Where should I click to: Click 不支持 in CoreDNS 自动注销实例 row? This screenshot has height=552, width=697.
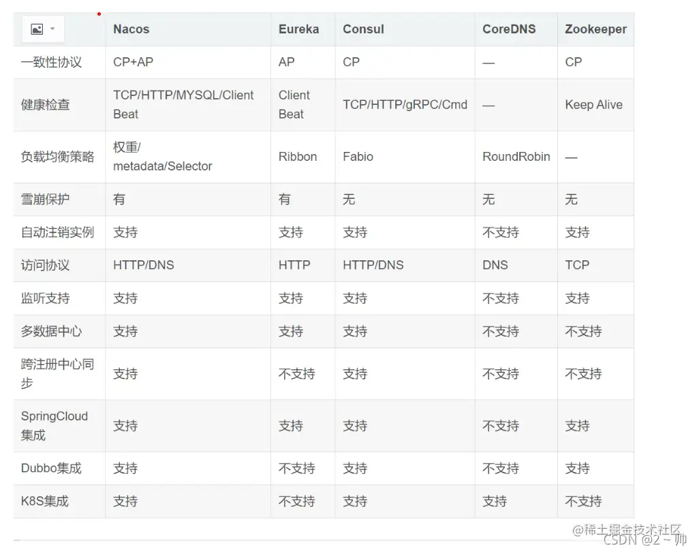click(501, 232)
